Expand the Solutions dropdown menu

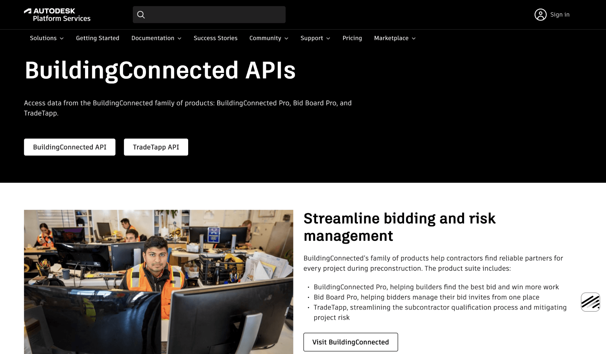click(47, 38)
